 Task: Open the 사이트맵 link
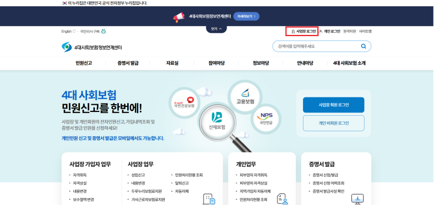(365, 32)
